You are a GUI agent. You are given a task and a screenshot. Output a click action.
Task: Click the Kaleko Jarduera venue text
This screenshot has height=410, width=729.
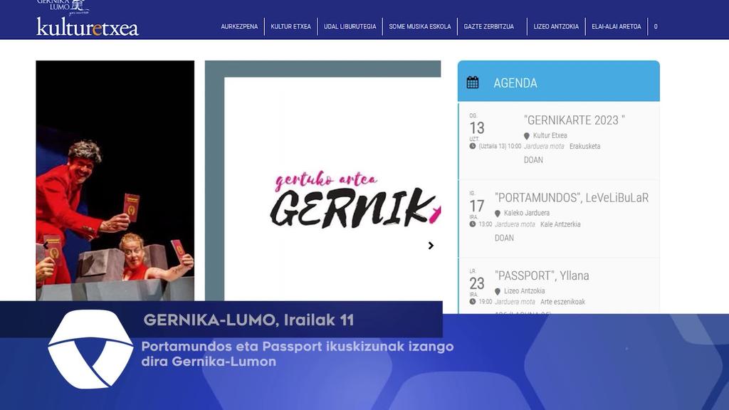tap(527, 214)
